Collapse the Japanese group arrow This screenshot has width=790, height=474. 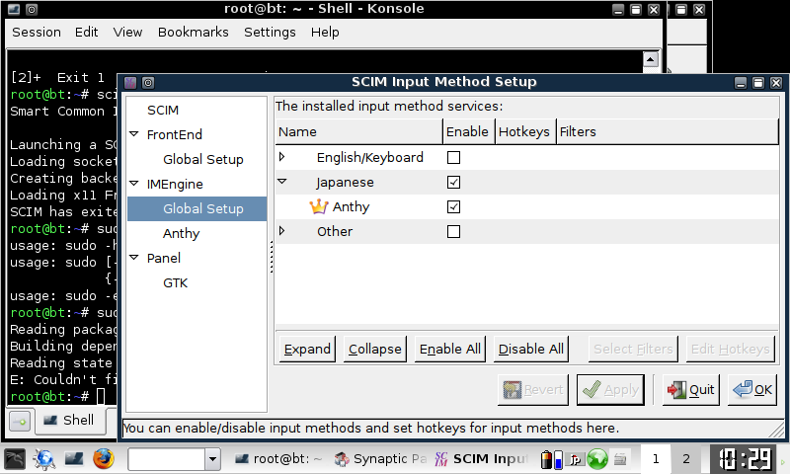[x=282, y=183]
